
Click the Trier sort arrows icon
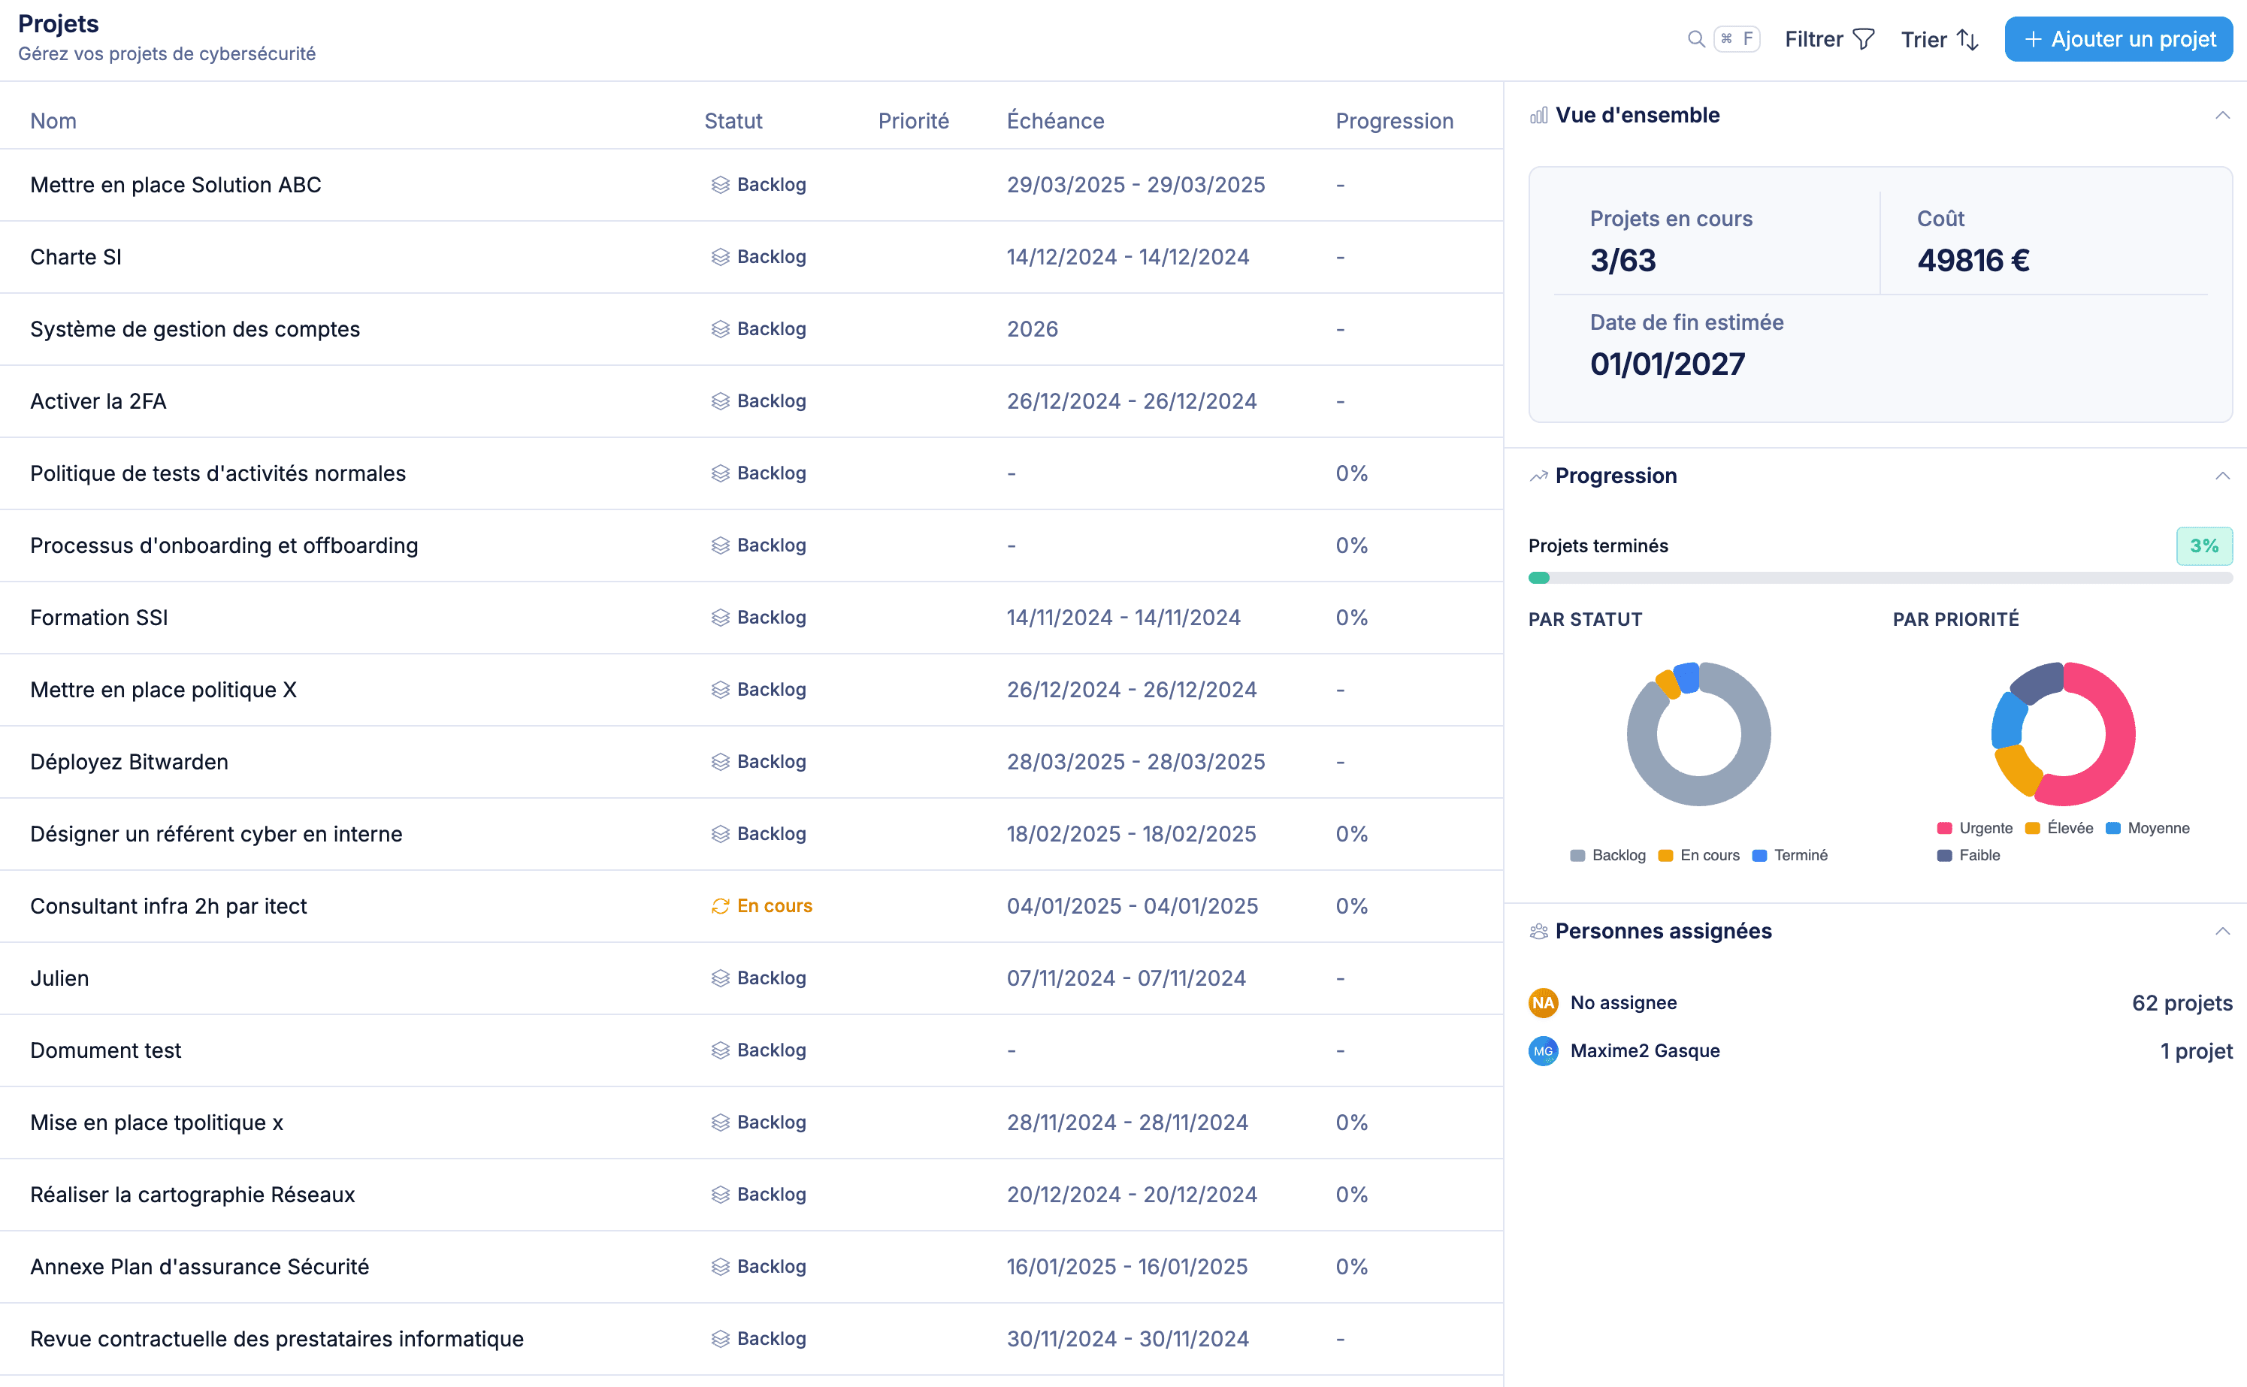tap(1967, 39)
